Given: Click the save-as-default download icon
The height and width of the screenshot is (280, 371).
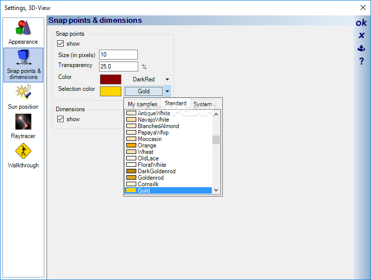Looking at the screenshot, I should pos(361,48).
